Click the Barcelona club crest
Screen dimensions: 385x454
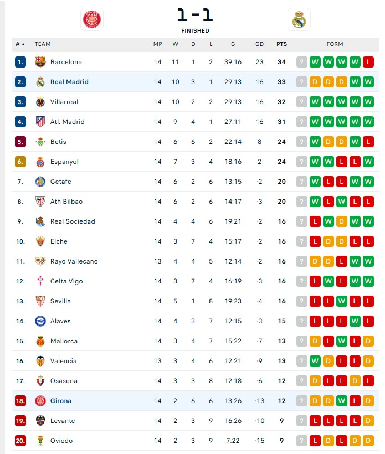[42, 62]
